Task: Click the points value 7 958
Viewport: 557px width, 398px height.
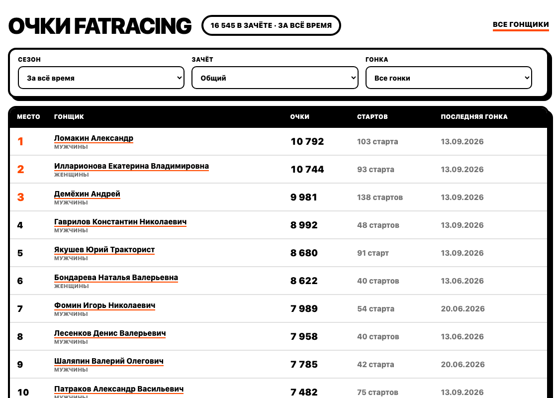Action: (x=304, y=336)
